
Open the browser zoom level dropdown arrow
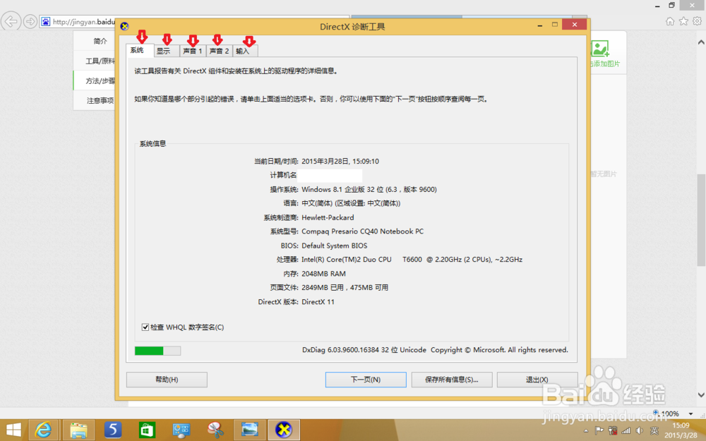click(x=690, y=413)
